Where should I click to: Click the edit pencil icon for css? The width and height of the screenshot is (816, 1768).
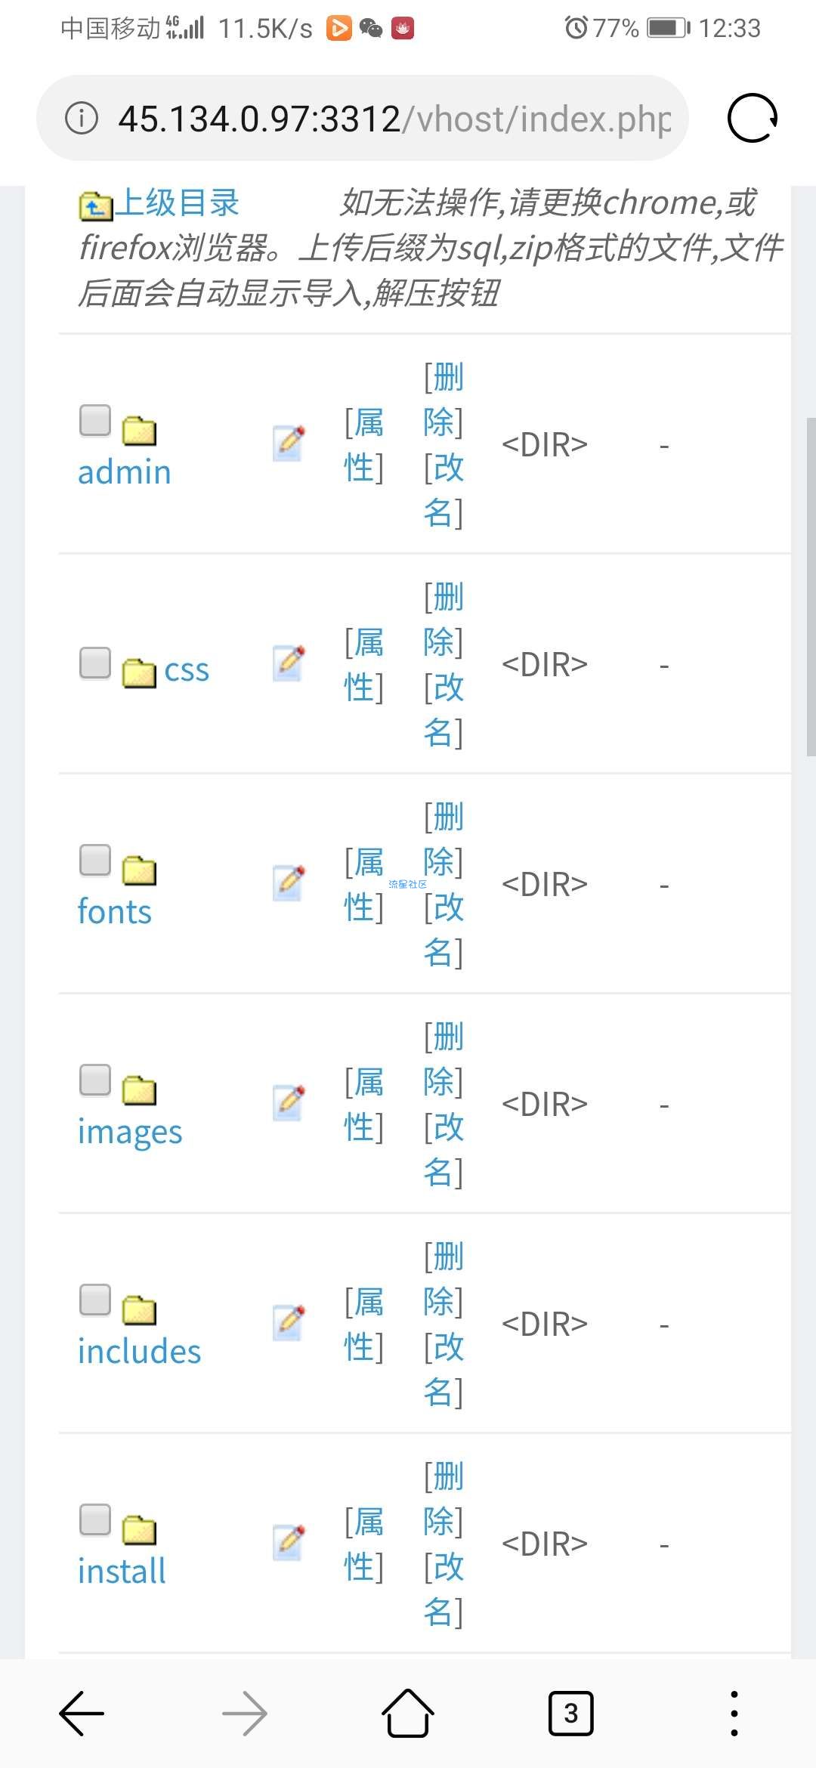click(289, 663)
